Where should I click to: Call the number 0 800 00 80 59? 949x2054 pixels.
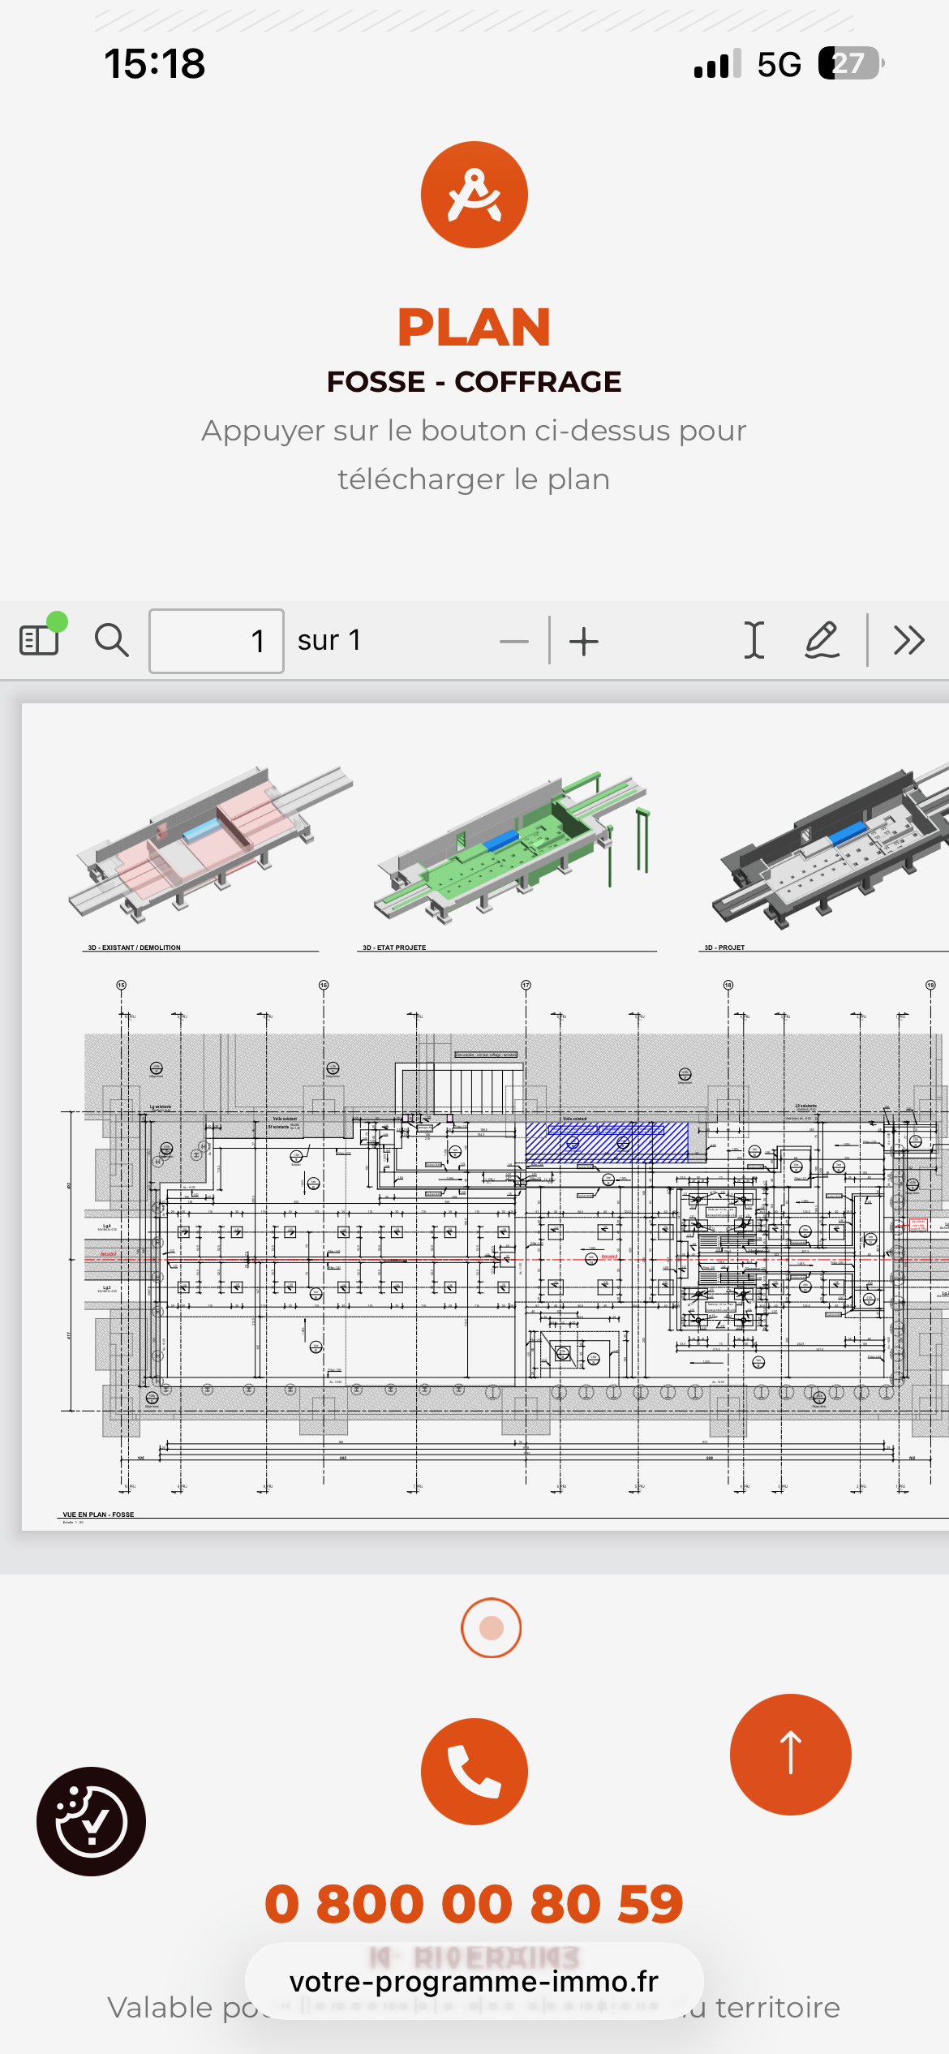[474, 1903]
